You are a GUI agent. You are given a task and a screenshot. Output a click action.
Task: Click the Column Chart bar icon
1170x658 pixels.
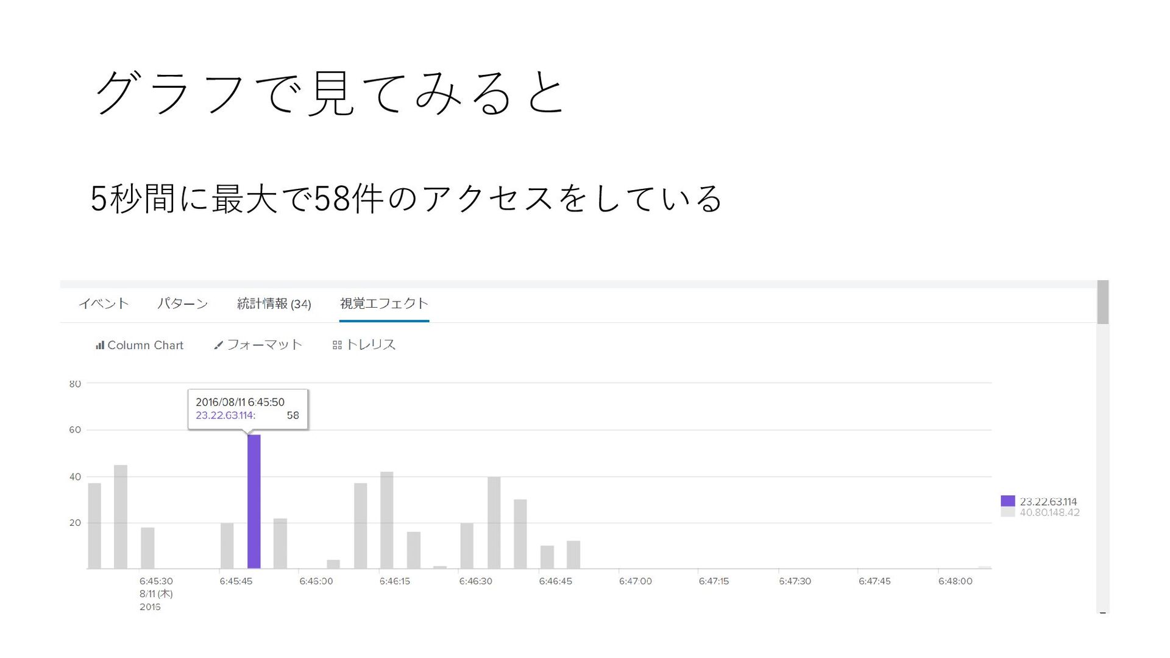[x=99, y=345]
